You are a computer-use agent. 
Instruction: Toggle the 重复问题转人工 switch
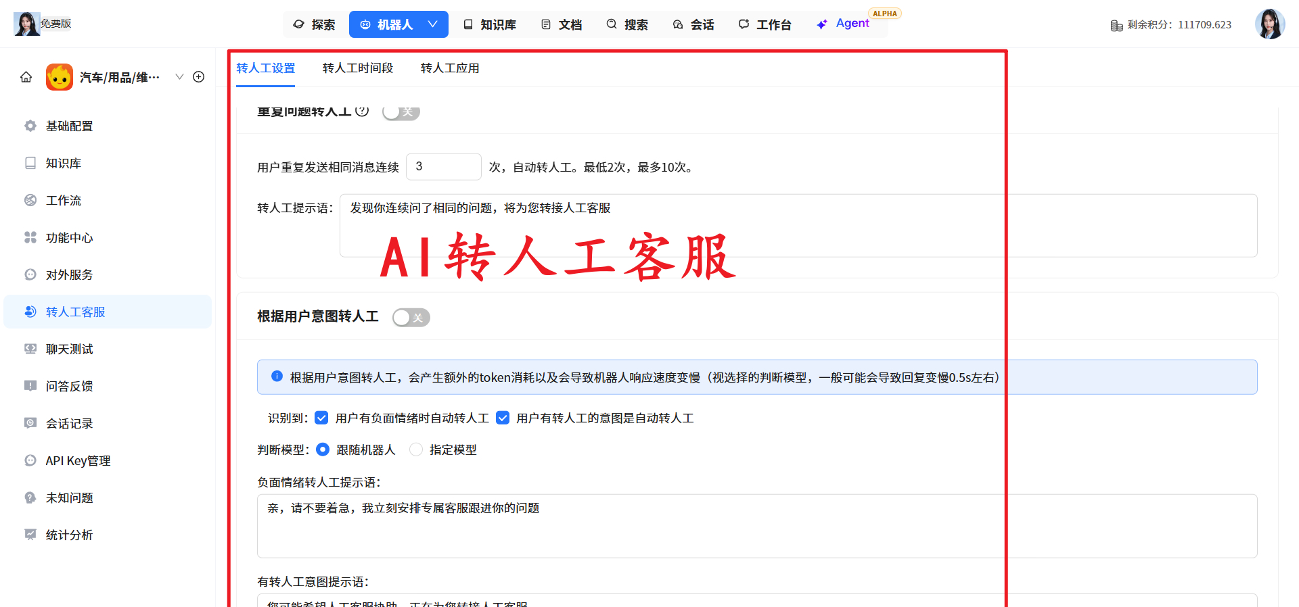click(x=401, y=112)
